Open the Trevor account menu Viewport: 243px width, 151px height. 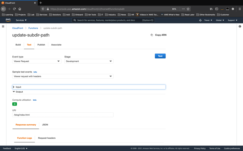click(x=208, y=20)
